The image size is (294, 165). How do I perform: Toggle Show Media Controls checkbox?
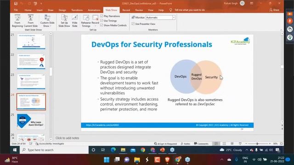point(102,25)
